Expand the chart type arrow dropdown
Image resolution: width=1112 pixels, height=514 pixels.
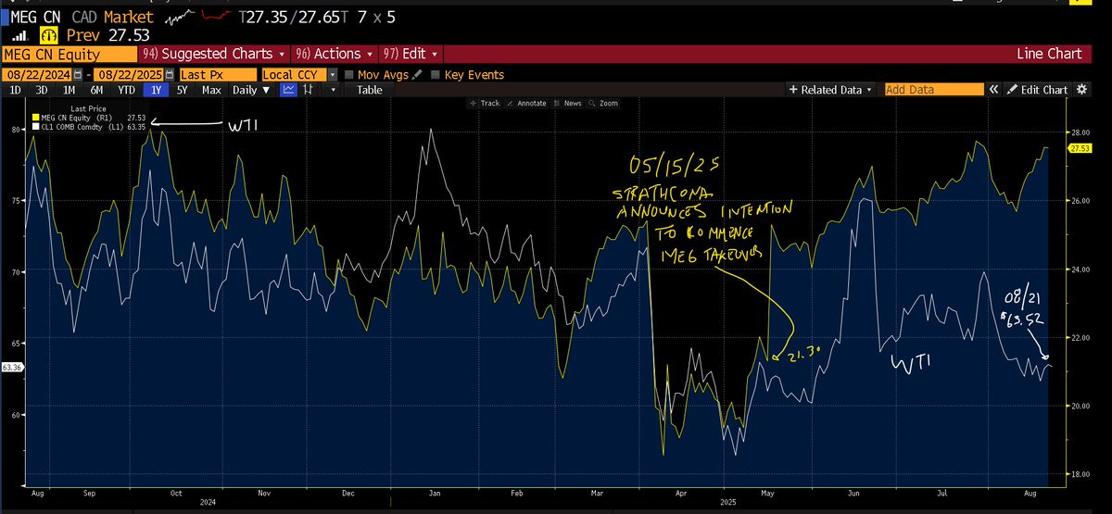(x=333, y=90)
